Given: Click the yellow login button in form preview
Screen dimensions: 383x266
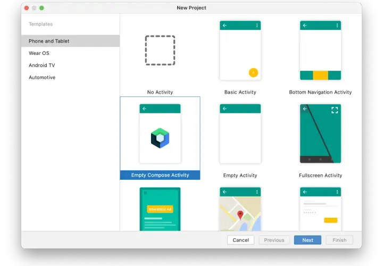Looking at the screenshot, I should coord(330,220).
